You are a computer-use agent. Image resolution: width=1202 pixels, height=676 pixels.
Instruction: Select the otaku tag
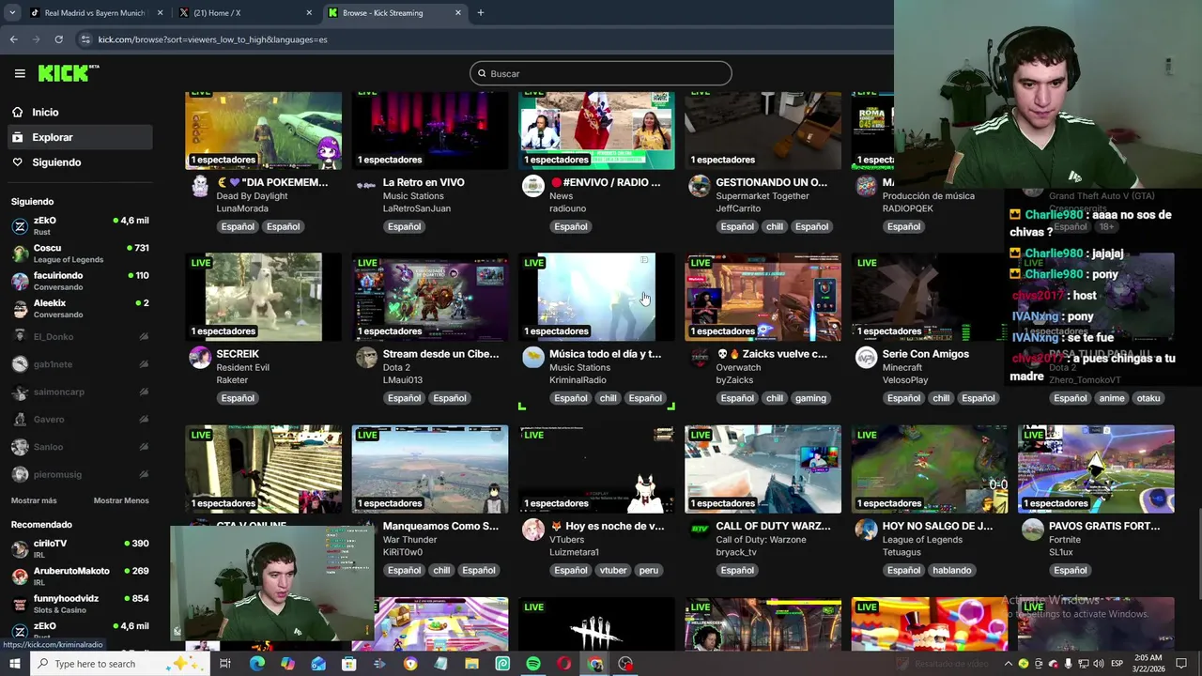[x=1148, y=398]
